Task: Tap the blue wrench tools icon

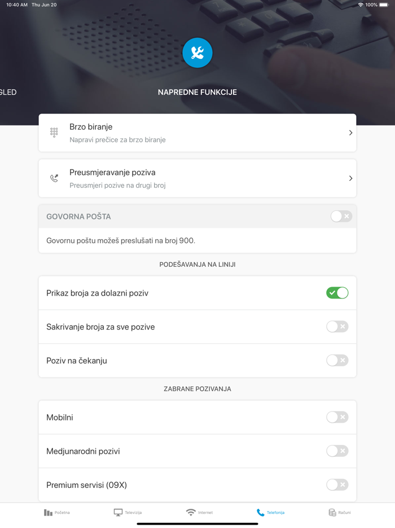Action: coord(197,53)
